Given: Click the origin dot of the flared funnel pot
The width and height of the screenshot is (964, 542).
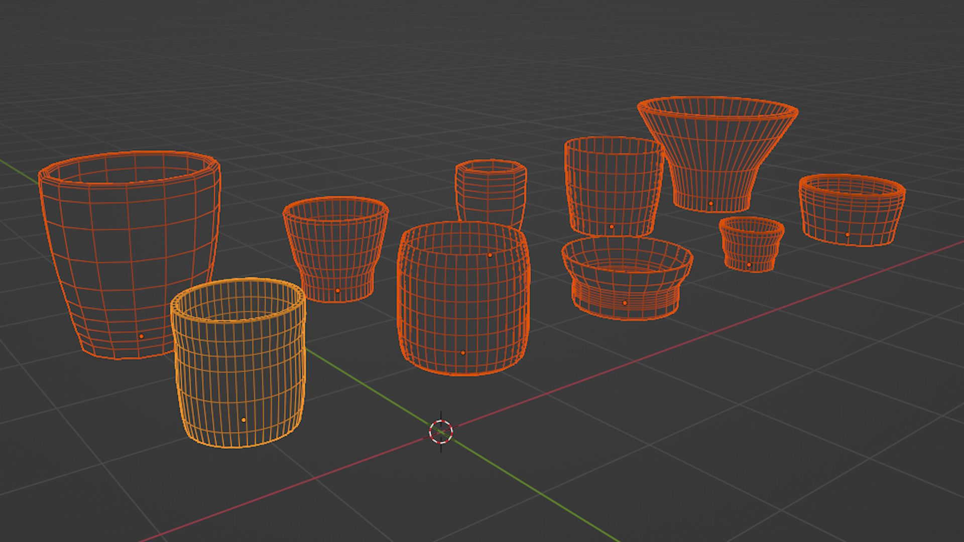Looking at the screenshot, I should [710, 203].
